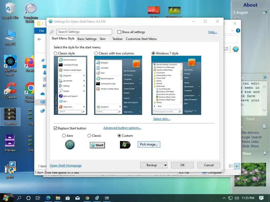Launch Microsoft Edge from taskbar
Screen dimensions: 270x202
click(x=48, y=198)
